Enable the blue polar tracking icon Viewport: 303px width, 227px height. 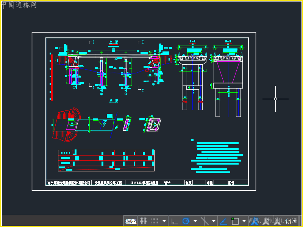(x=186, y=221)
